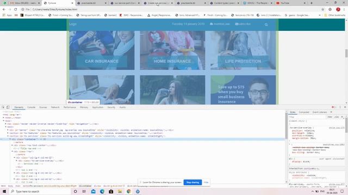
Task: Click the Logo in site header
Action: point(73,24)
